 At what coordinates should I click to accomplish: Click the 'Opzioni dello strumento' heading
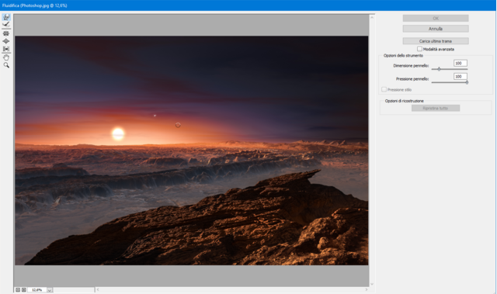(403, 55)
